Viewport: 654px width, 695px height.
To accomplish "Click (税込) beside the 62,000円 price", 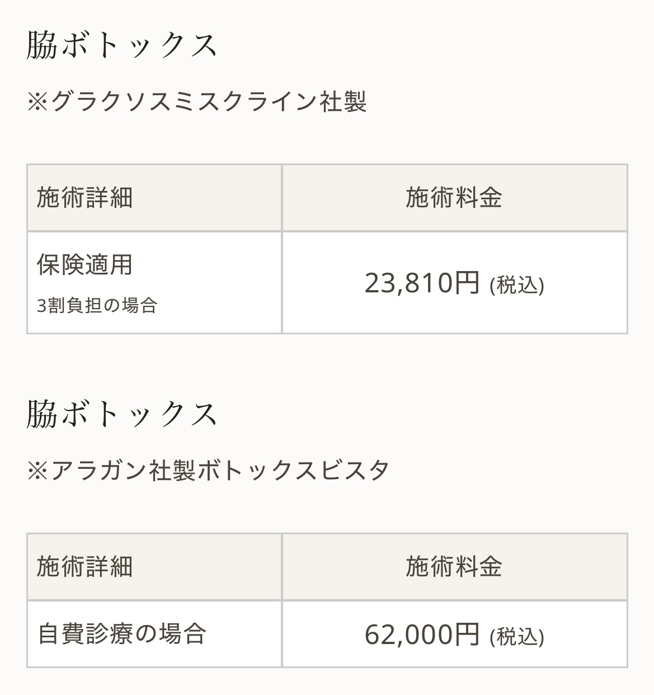I will (516, 637).
